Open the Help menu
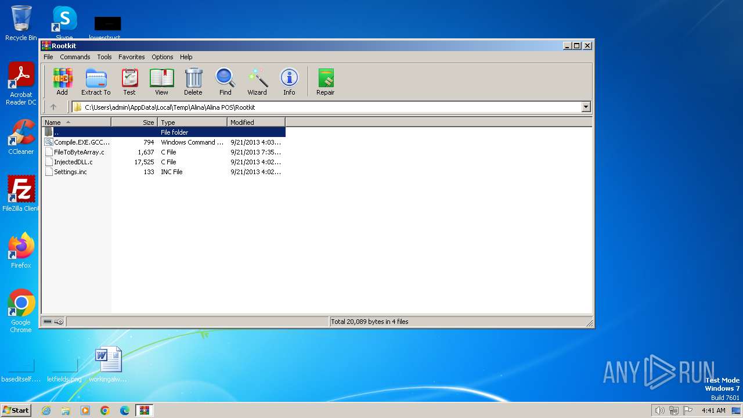 click(186, 57)
